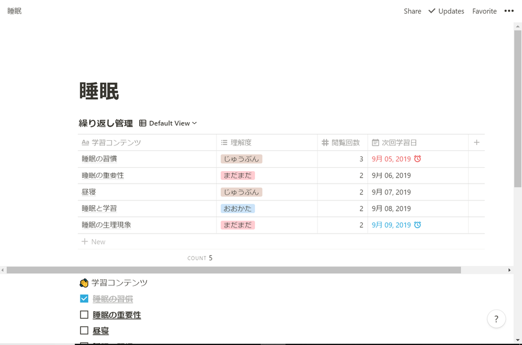Click the text type icon of 学習コンテンツ column
Viewport: 522px width, 345px height.
pos(85,142)
